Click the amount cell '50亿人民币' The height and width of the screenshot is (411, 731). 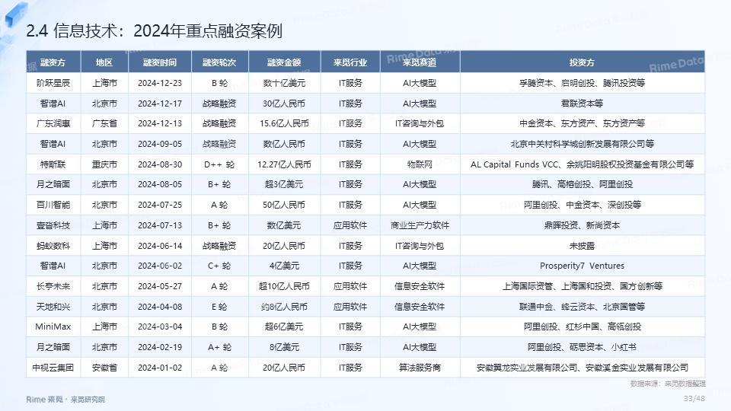[x=284, y=205]
